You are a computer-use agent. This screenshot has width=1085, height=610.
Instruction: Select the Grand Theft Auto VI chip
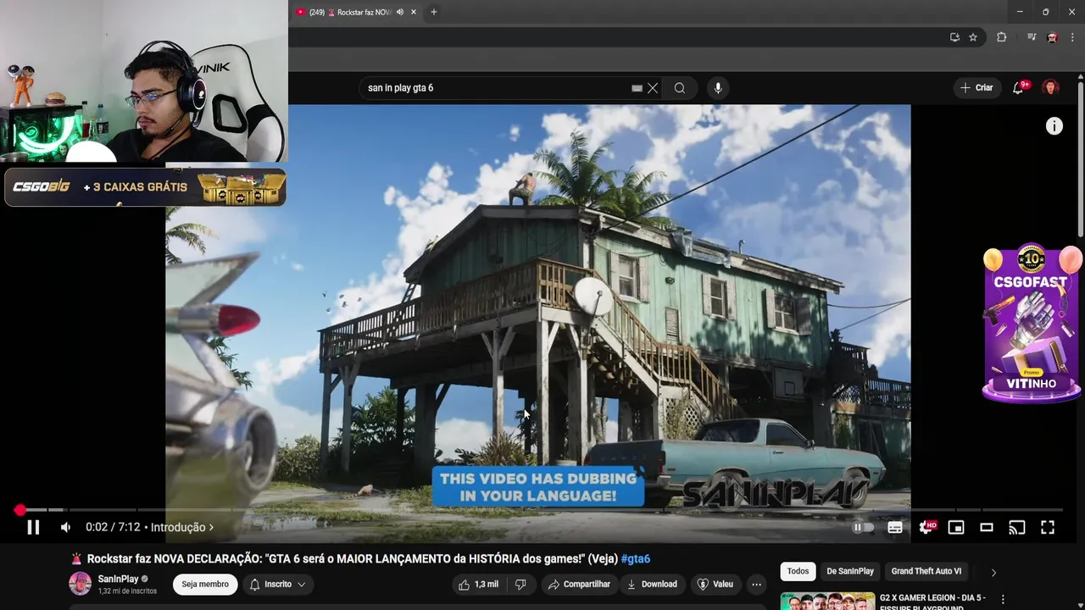point(926,571)
